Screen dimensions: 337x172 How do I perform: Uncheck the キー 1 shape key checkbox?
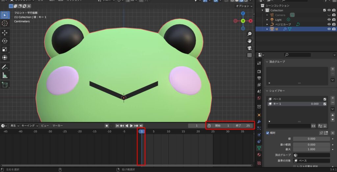325,104
